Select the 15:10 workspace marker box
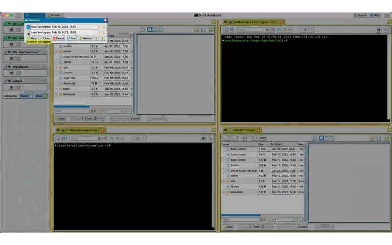This screenshot has height=245, width=392. (28, 32)
